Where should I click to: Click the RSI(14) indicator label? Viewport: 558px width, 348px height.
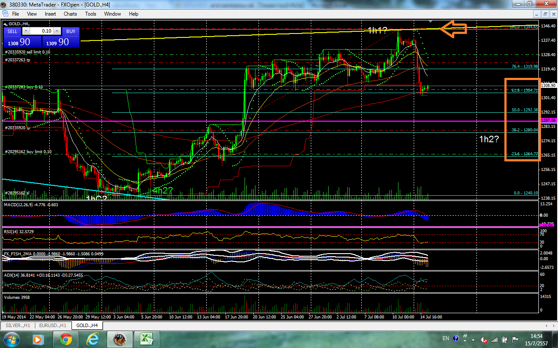click(18, 232)
